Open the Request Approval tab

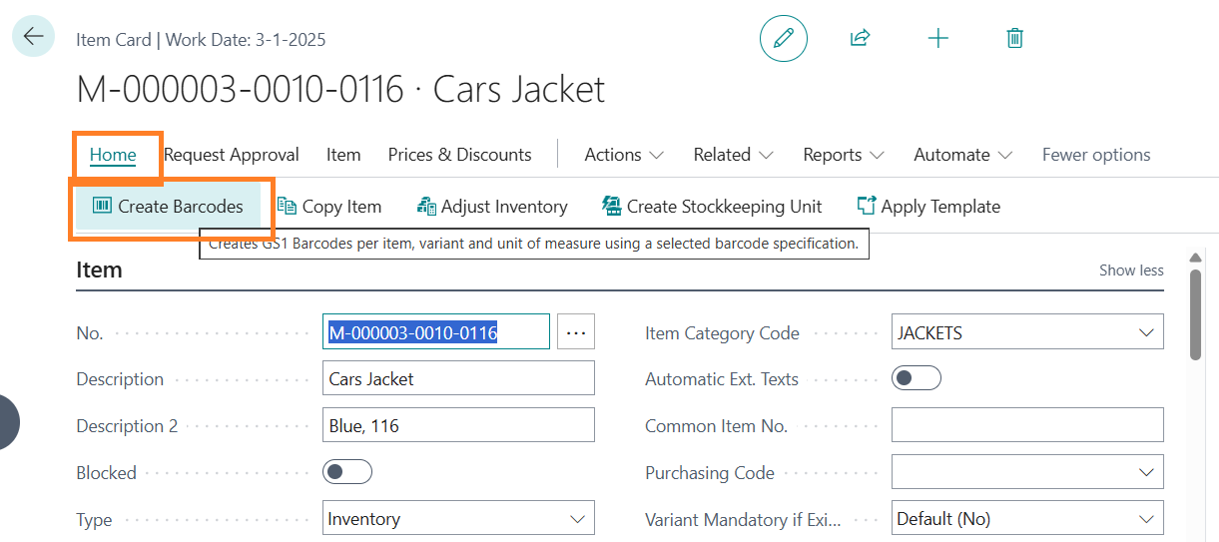point(232,155)
